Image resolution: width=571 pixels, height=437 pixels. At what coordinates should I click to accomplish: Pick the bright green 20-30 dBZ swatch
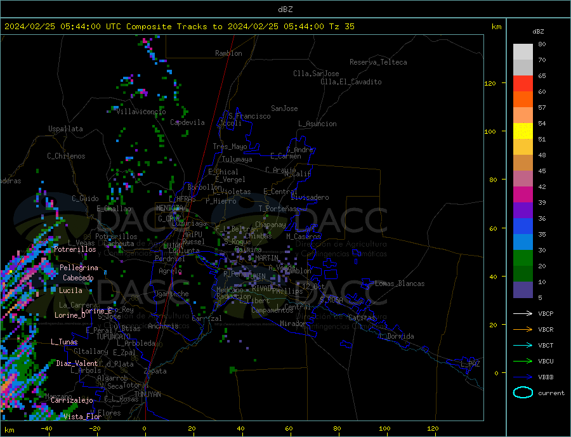click(523, 258)
